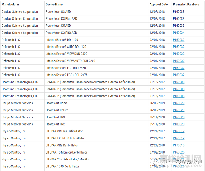Open P160032 link for Lifeline/ReviveR ECG+ DDU-2475
Viewport: 205px width, 171px height.
coord(178,75)
